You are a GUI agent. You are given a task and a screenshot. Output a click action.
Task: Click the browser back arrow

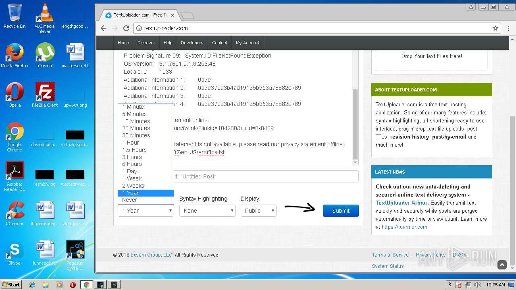click(x=104, y=28)
